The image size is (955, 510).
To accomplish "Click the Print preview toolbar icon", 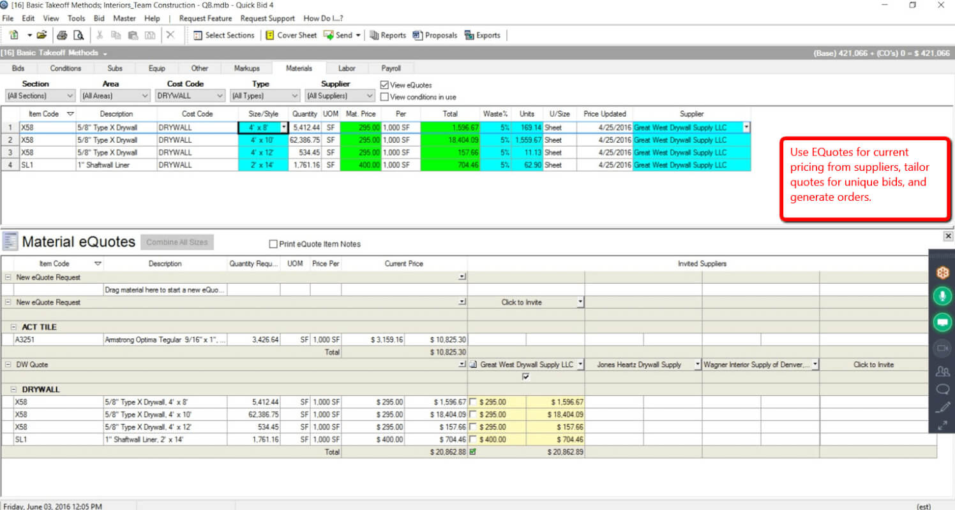I will pos(78,35).
